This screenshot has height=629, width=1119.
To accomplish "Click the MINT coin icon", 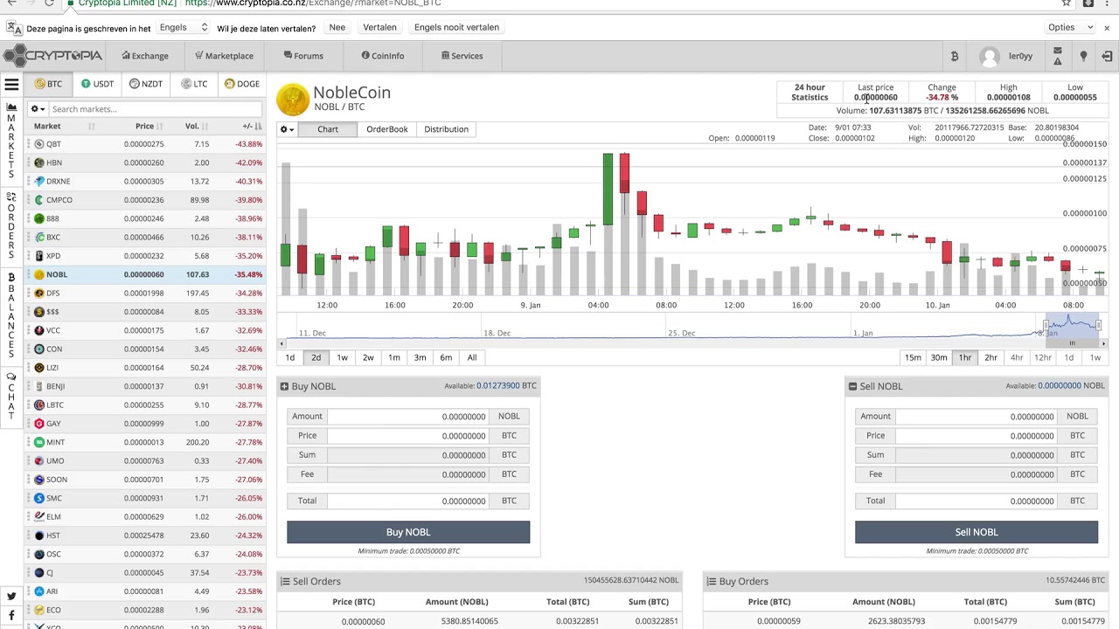I will [x=39, y=442].
